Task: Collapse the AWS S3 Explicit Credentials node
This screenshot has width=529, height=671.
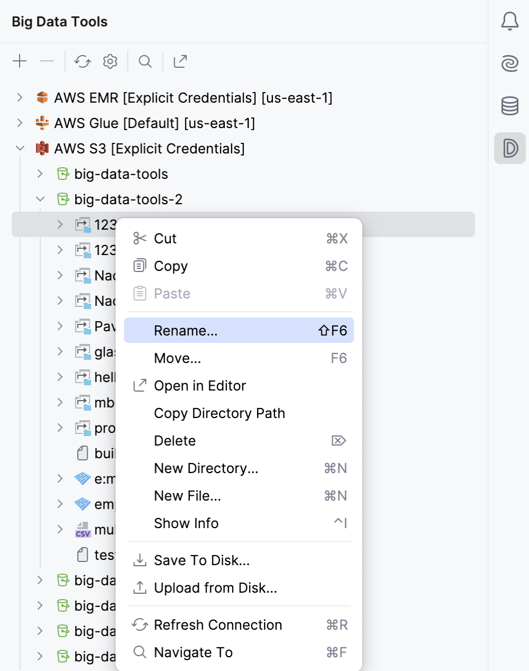Action: click(x=20, y=148)
